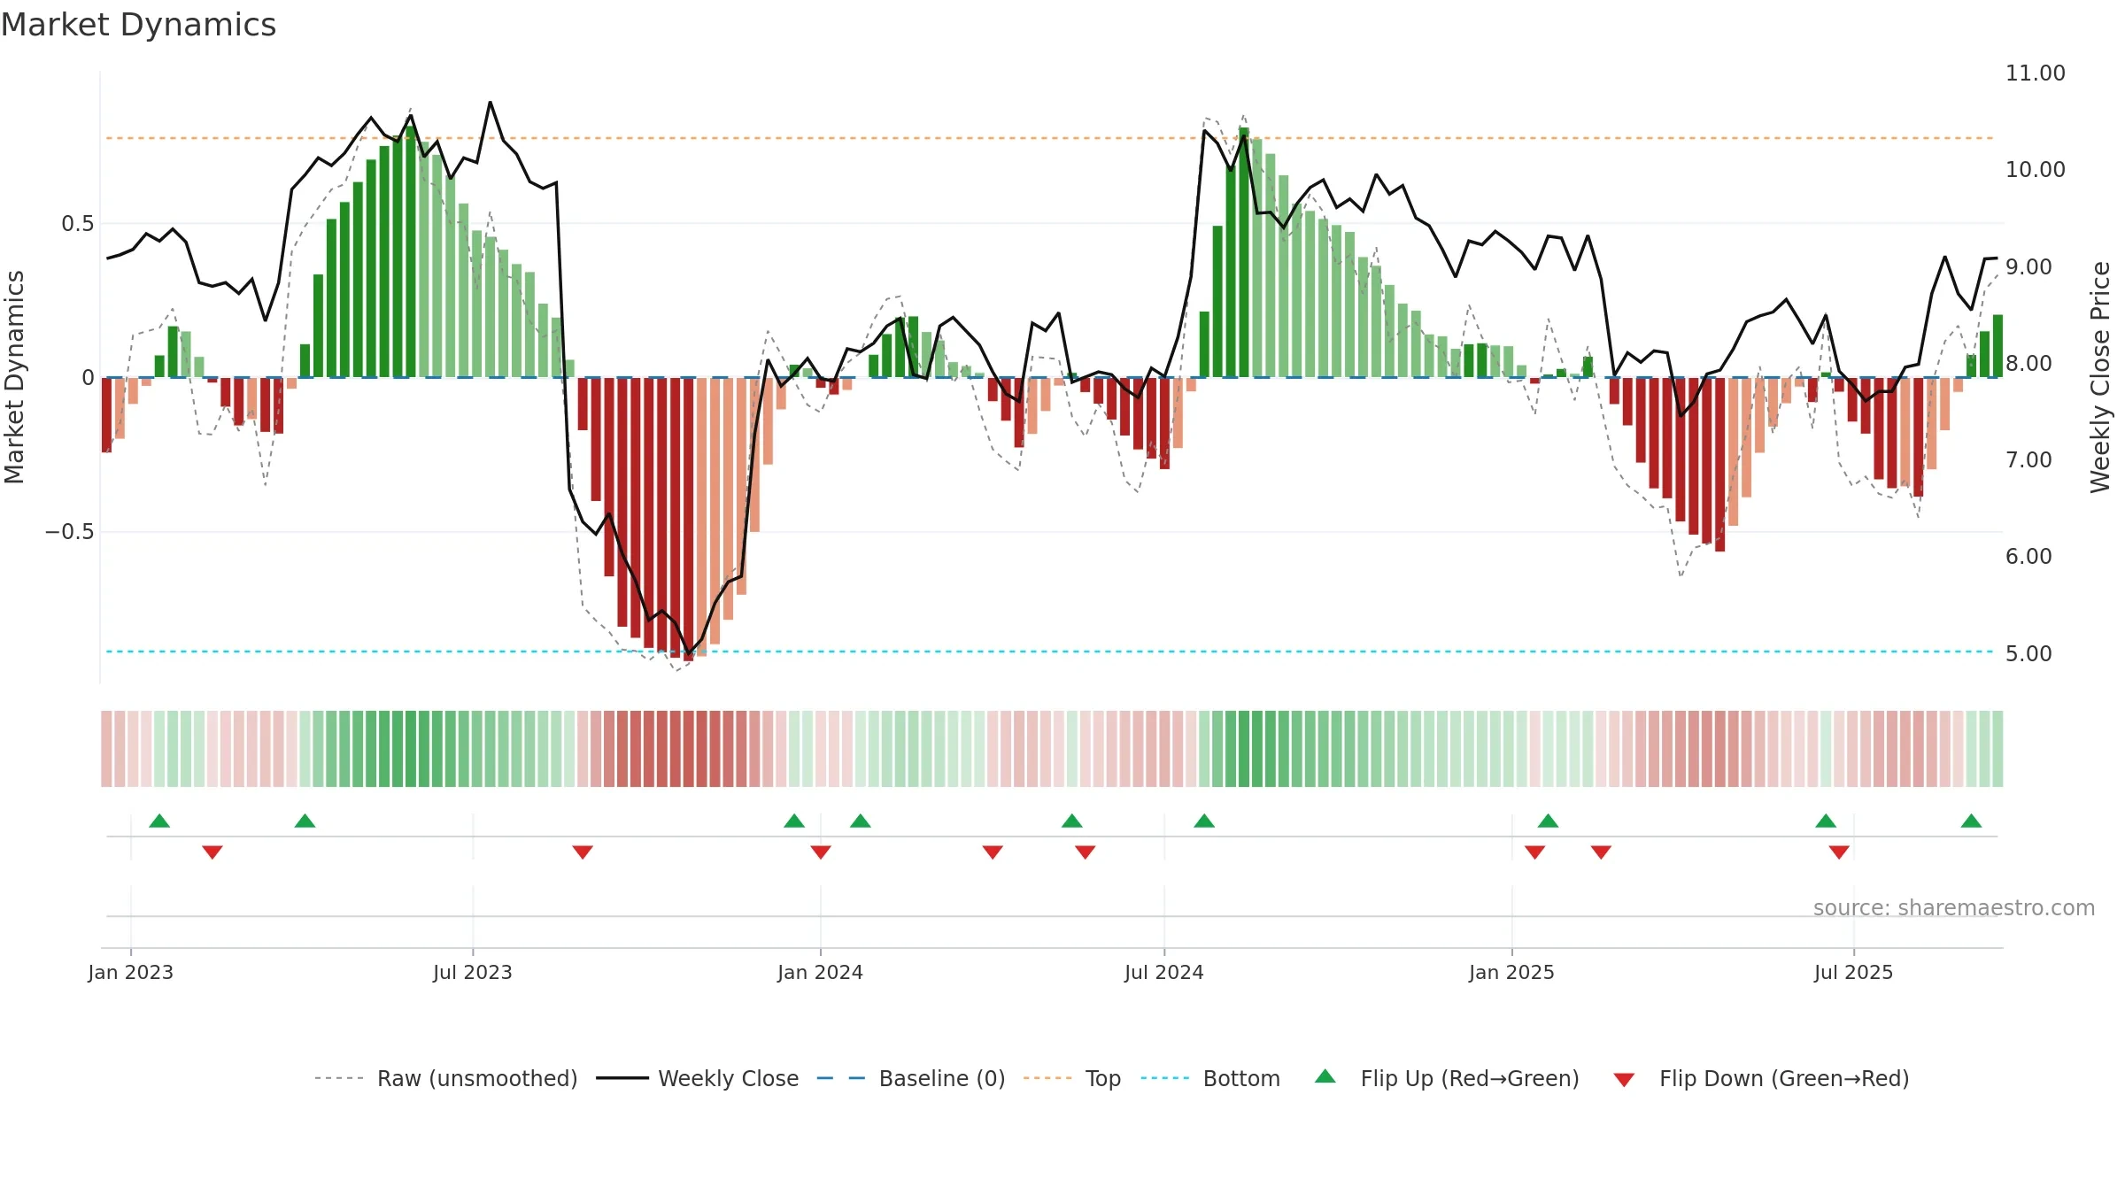Image resolution: width=2125 pixels, height=1195 pixels.
Task: Click the green Flip Up marker just after Jul 2024
Action: pyautogui.click(x=1204, y=821)
